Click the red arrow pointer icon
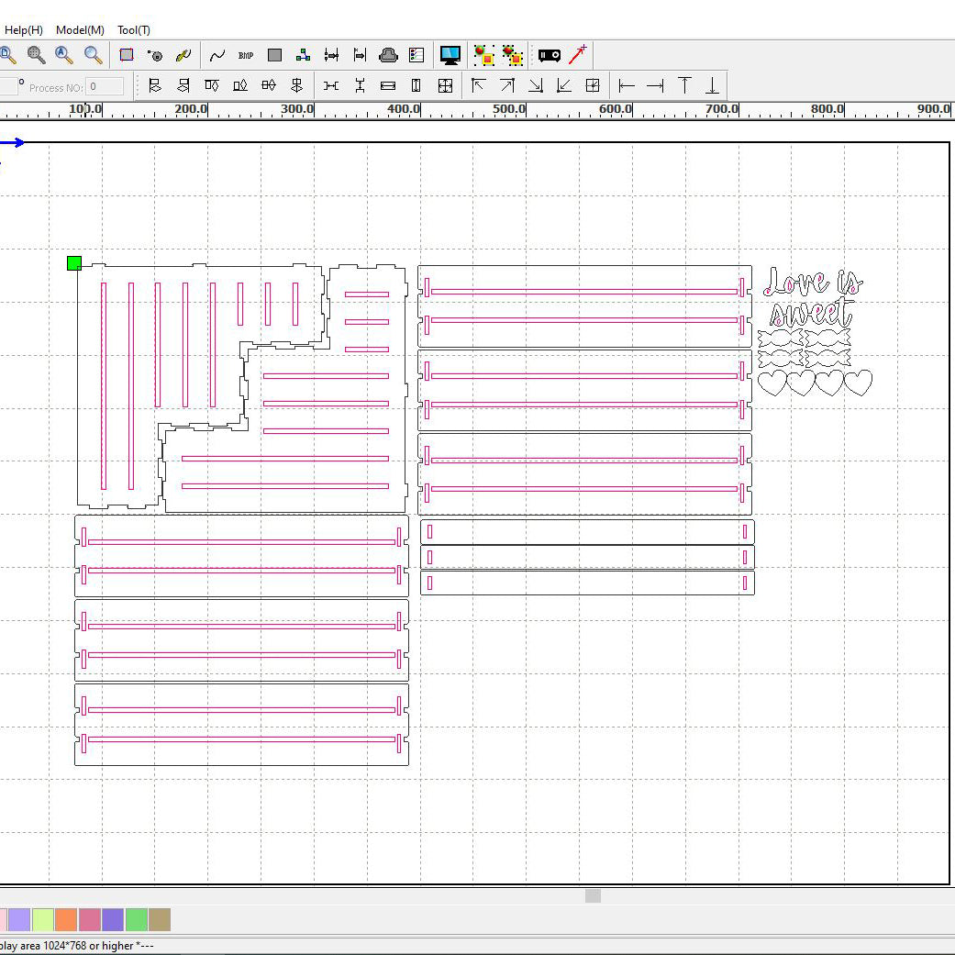The image size is (955, 955). [x=578, y=55]
